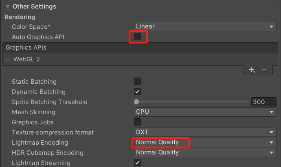Open the Color Space dropdown
The width and height of the screenshot is (281, 167).
205,27
